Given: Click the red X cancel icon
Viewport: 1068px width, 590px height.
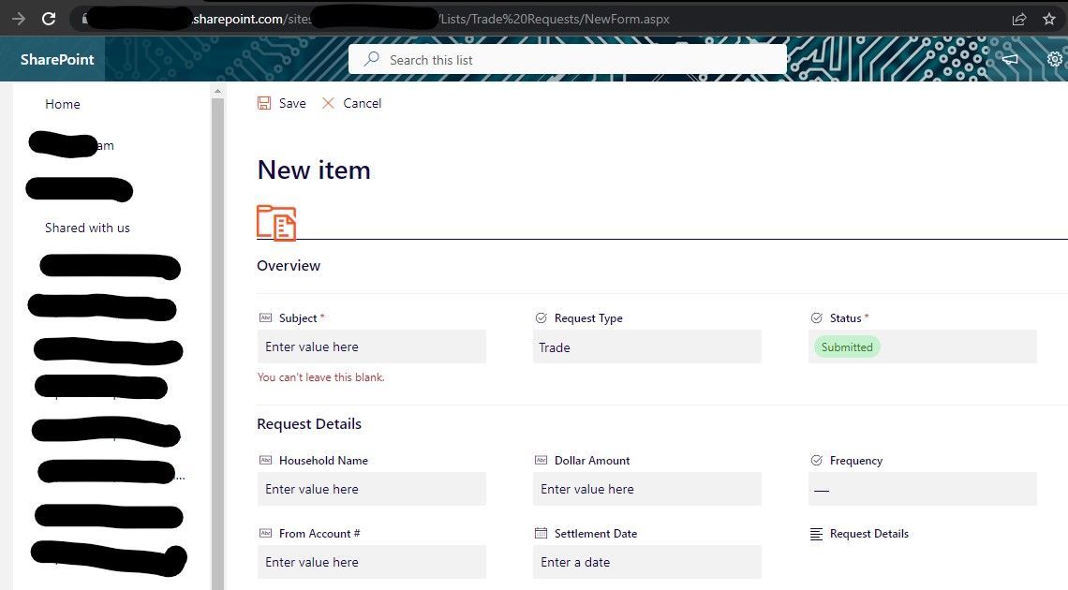Looking at the screenshot, I should tap(328, 103).
